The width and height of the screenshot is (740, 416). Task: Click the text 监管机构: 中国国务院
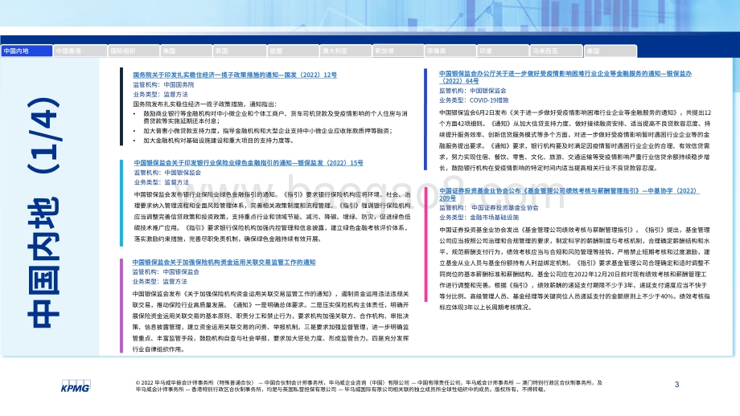coord(163,85)
